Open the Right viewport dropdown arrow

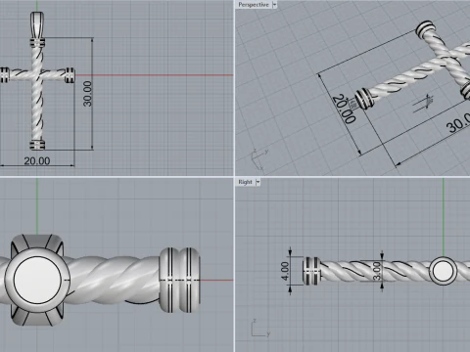258,182
